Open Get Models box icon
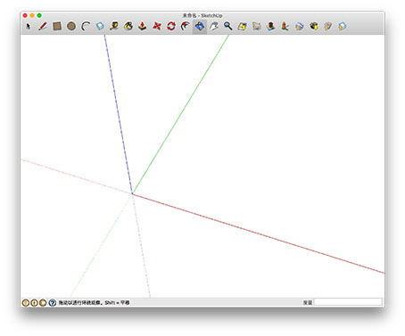The height and width of the screenshot is (336, 405). 314,27
